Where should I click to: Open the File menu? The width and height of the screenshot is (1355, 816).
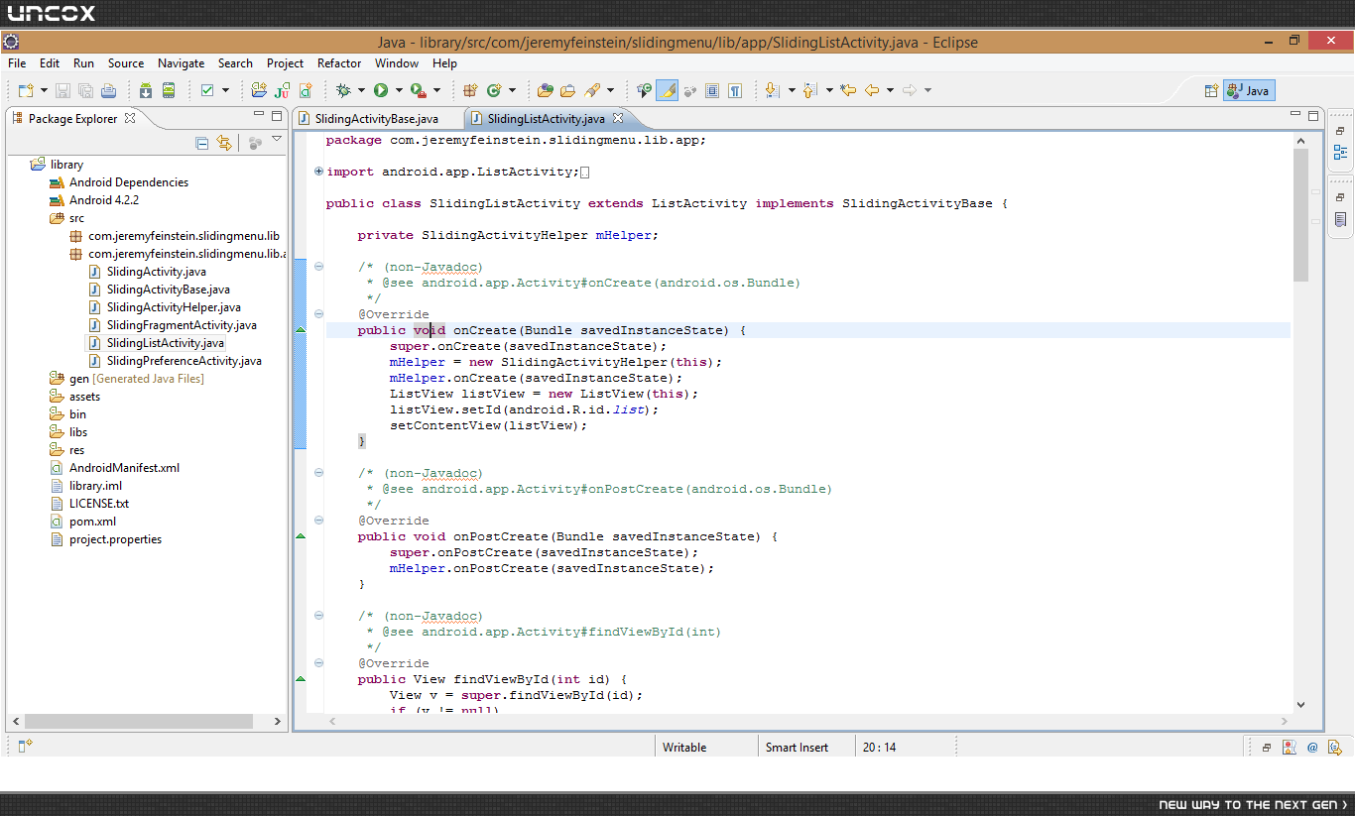pos(17,62)
